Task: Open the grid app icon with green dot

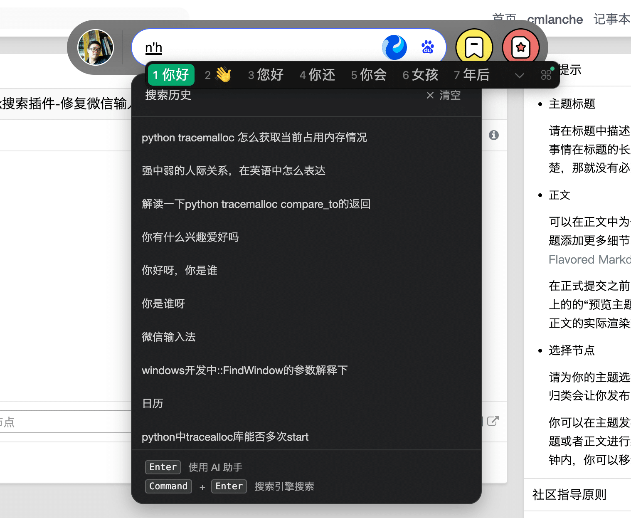Action: point(546,75)
